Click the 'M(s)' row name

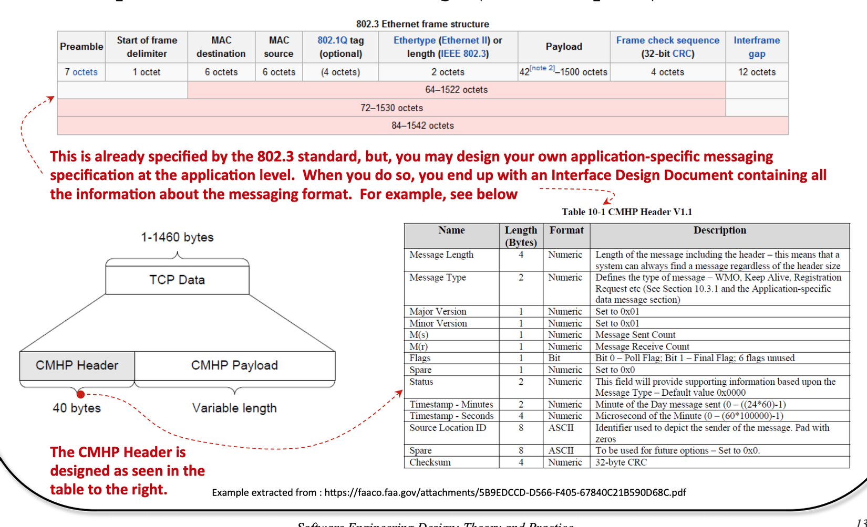tap(419, 335)
